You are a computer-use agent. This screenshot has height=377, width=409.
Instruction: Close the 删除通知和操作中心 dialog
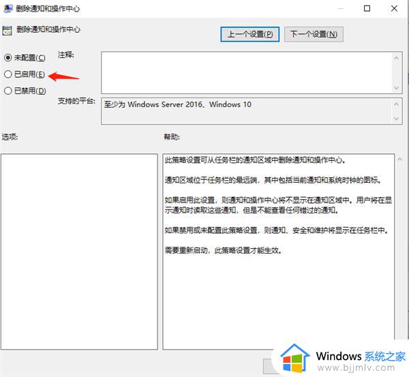[394, 9]
